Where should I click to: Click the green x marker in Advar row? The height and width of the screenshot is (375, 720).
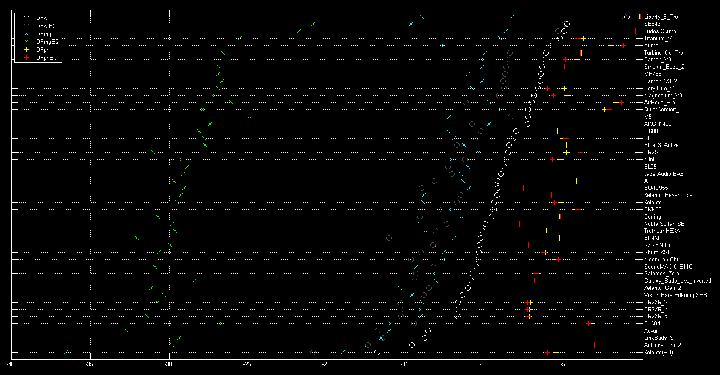pos(126,331)
